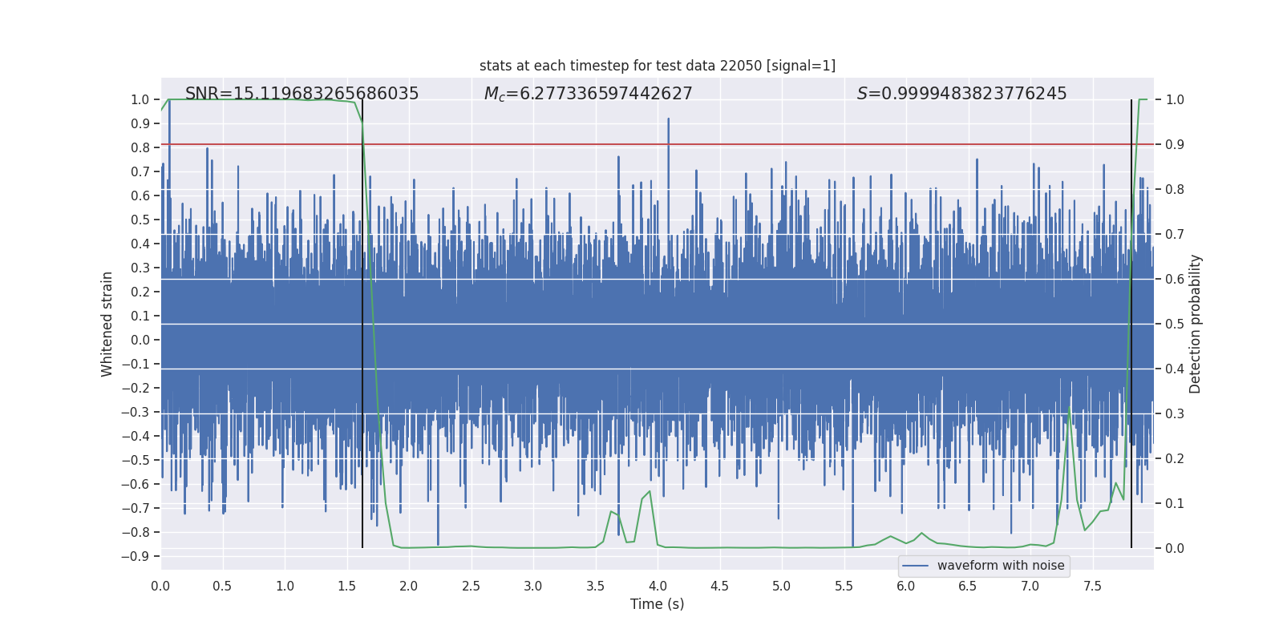
Task: Click the 'Time (s)' x-axis label
Action: pyautogui.click(x=658, y=604)
